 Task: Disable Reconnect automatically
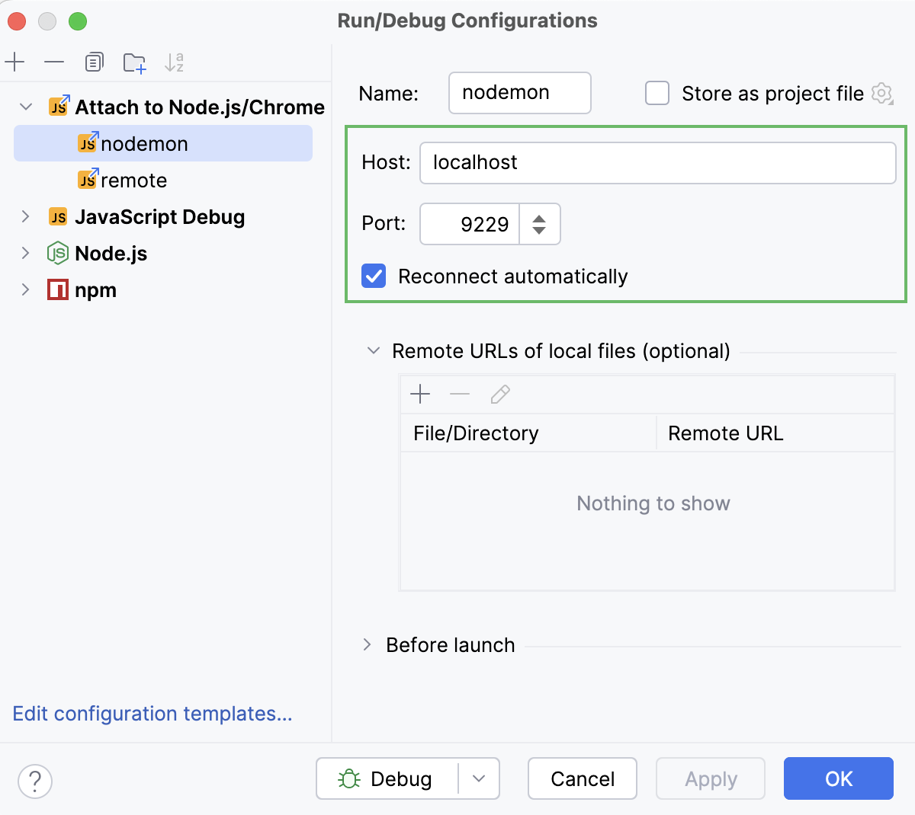click(x=373, y=276)
